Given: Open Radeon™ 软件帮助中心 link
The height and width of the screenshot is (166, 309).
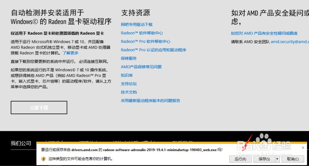Looking at the screenshot, I should click(142, 33).
